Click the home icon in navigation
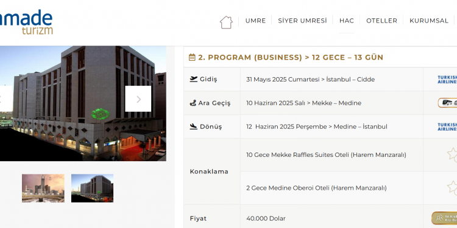 click(x=226, y=22)
